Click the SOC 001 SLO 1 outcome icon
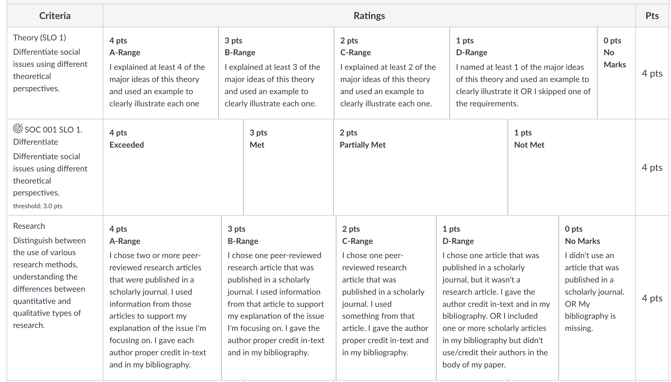671x382 pixels. 18,129
